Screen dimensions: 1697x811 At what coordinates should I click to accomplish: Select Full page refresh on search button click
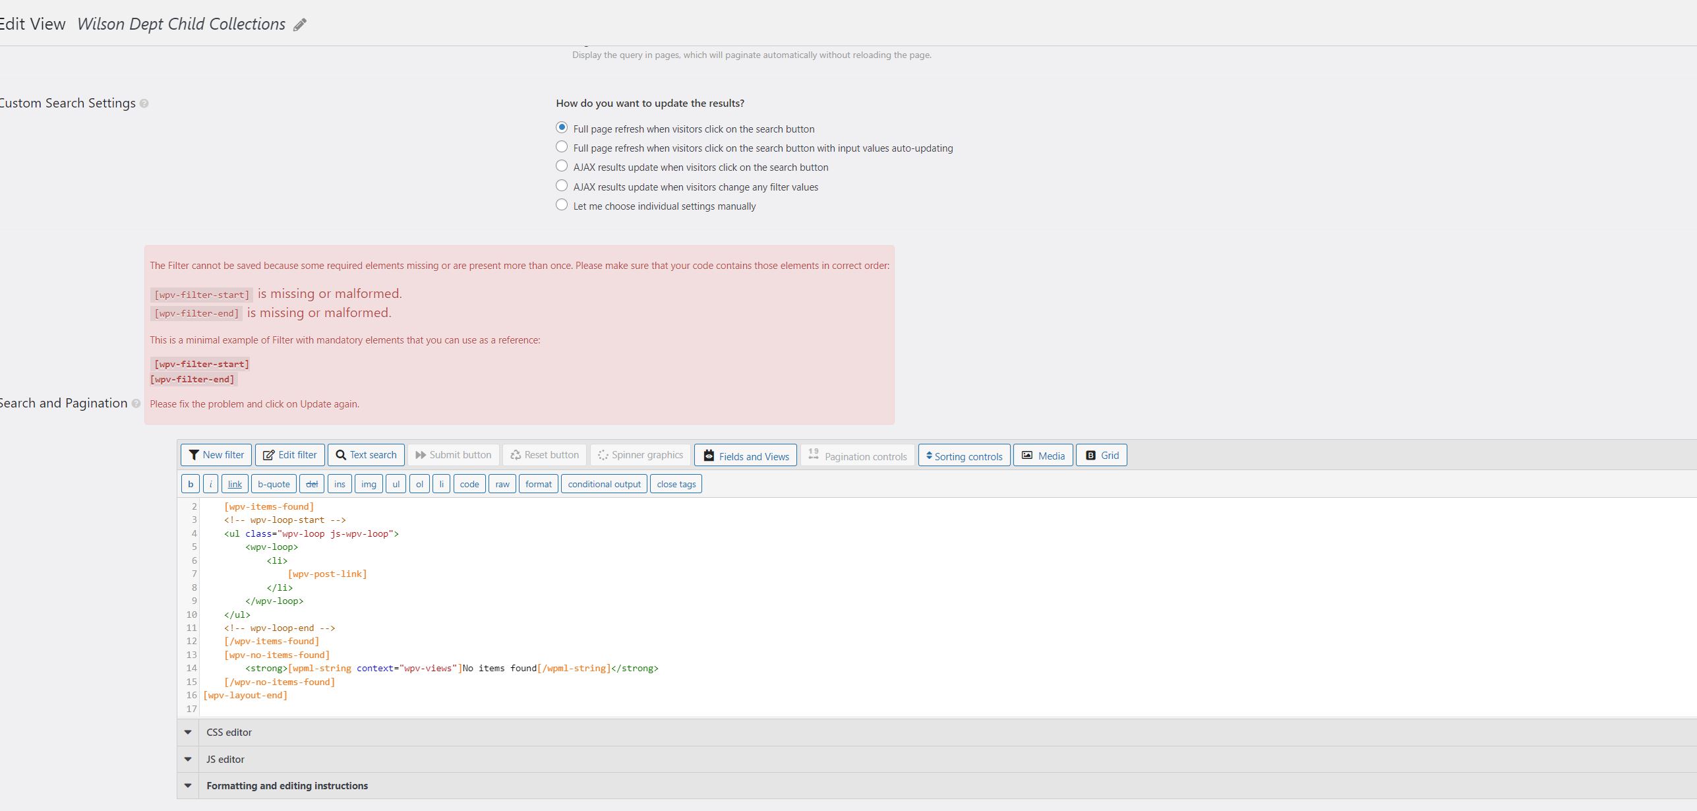pos(562,127)
